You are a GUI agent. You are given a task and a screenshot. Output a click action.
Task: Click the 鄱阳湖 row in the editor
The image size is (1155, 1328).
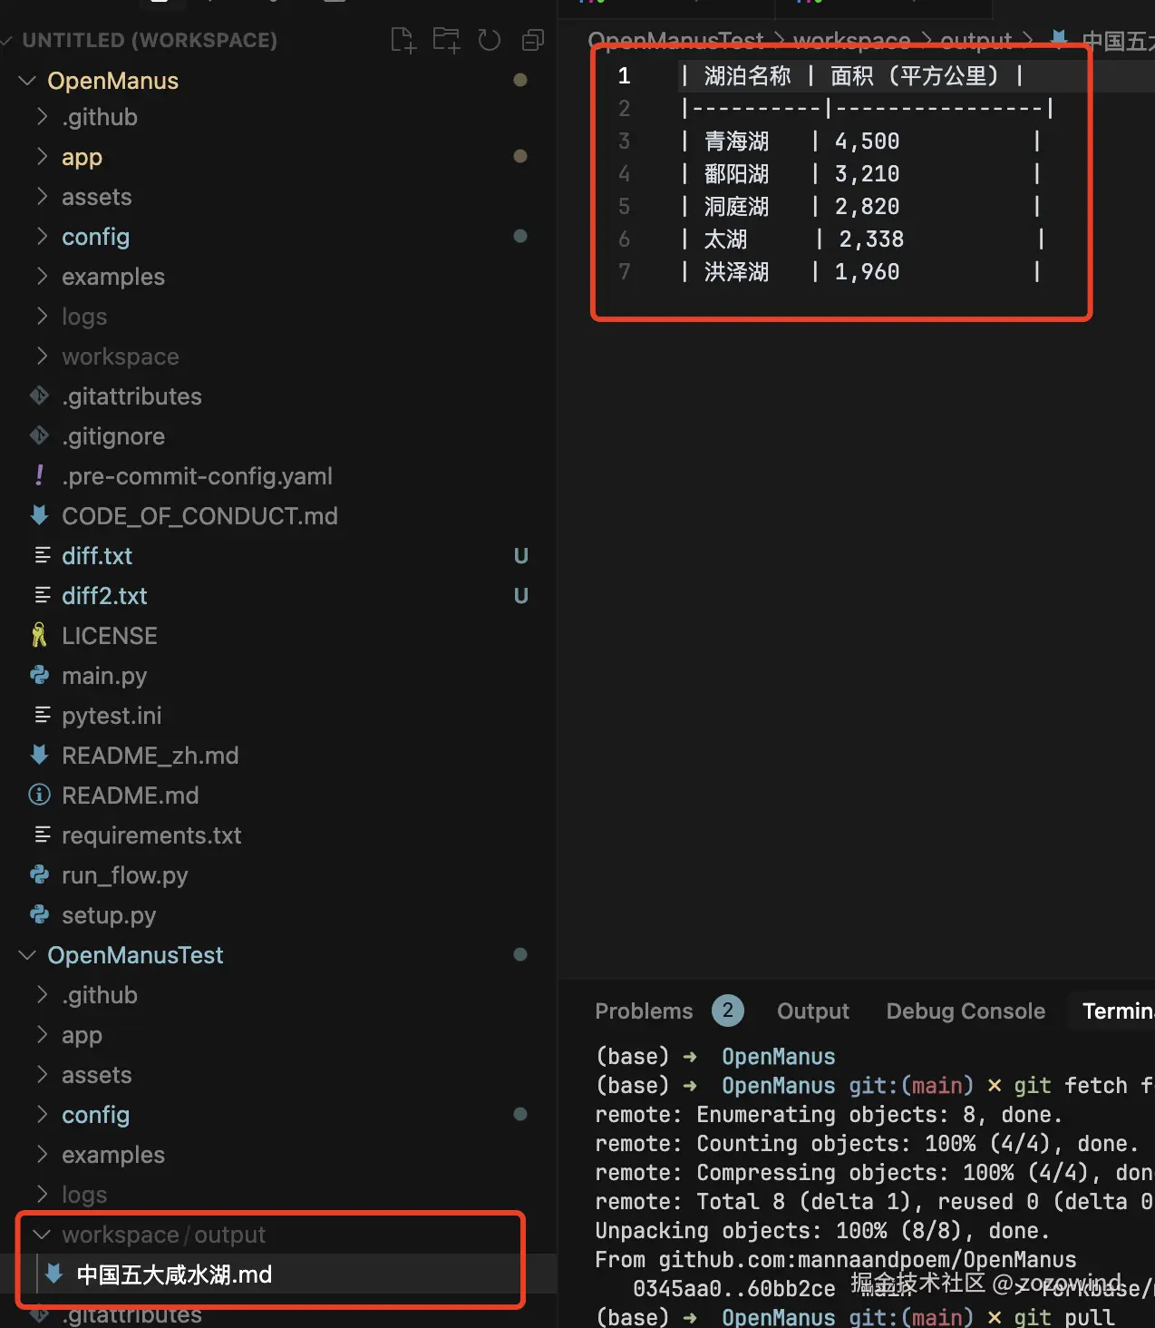click(x=860, y=173)
